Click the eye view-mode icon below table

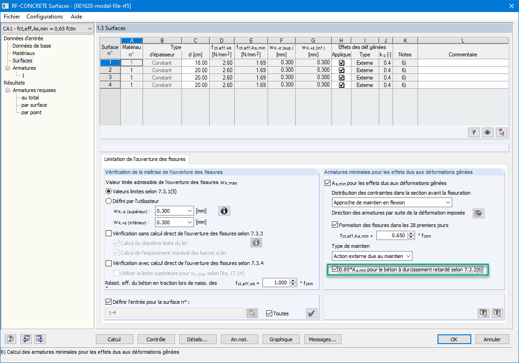coord(487,133)
